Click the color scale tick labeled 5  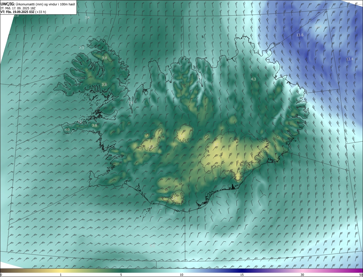[121, 275]
